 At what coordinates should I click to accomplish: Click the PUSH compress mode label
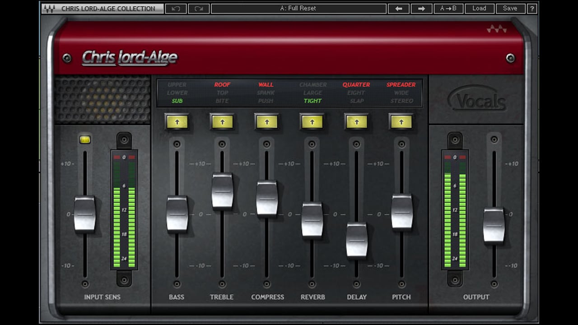pos(266,101)
